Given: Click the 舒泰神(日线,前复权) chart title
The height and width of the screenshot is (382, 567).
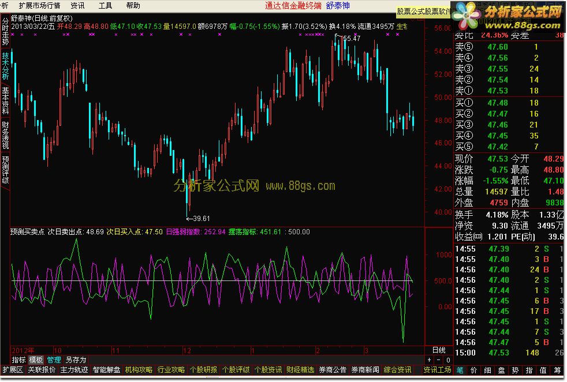Looking at the screenshot, I should point(42,18).
